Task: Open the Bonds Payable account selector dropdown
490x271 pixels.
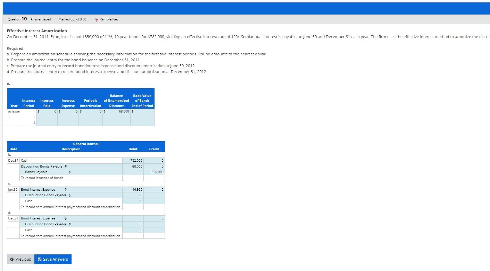Action: pos(69,172)
